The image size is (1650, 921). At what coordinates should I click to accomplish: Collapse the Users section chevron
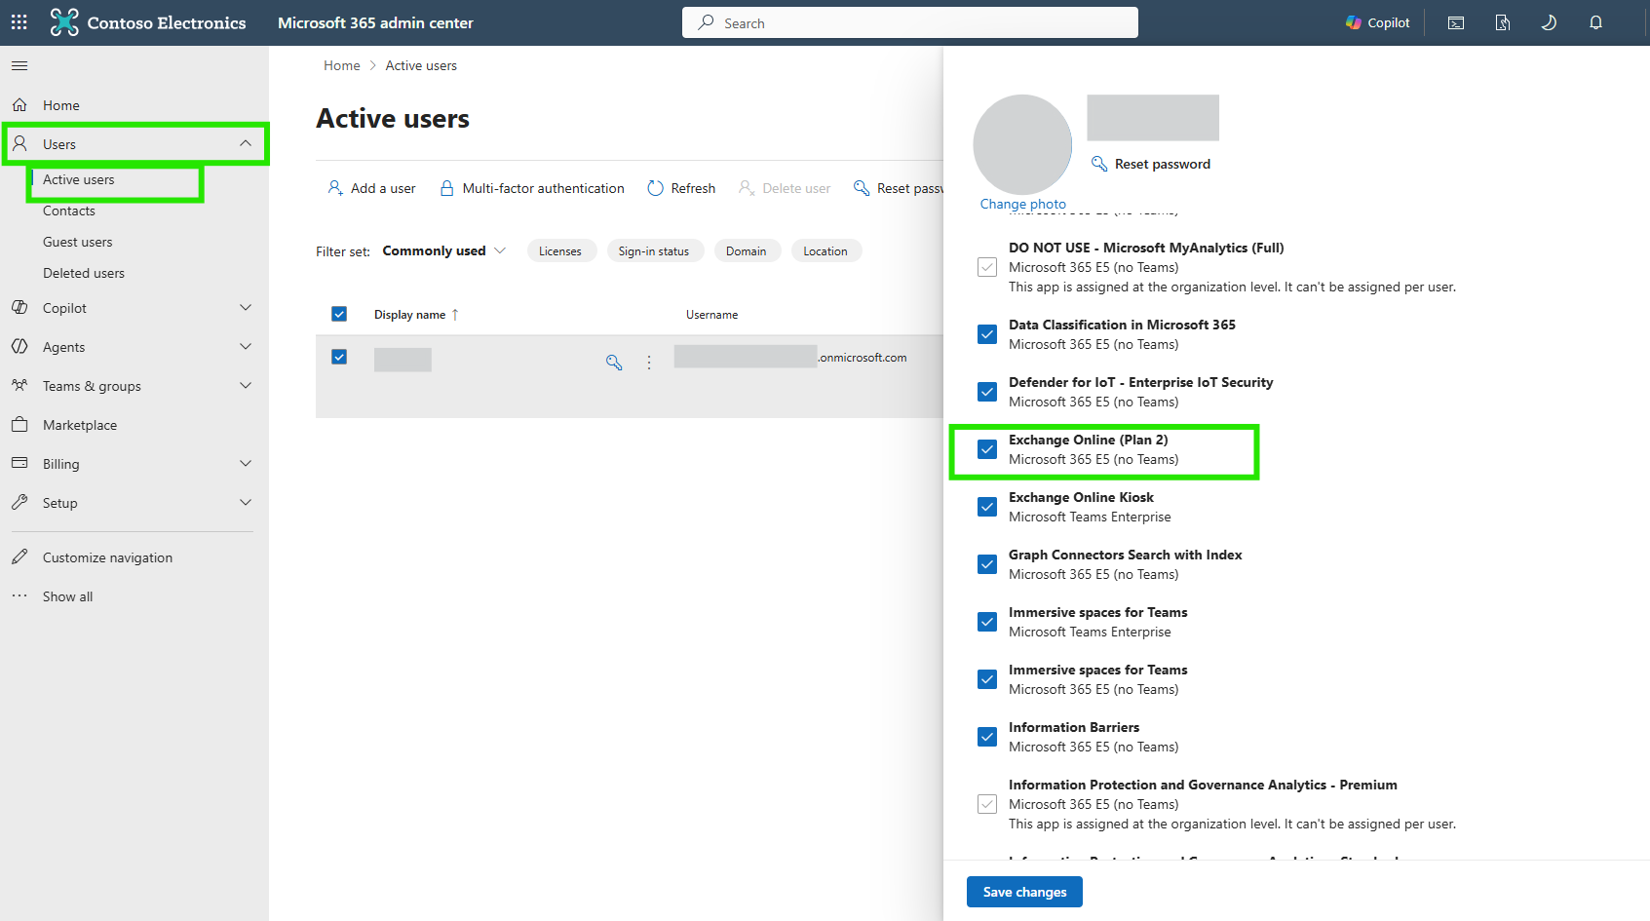(x=246, y=143)
